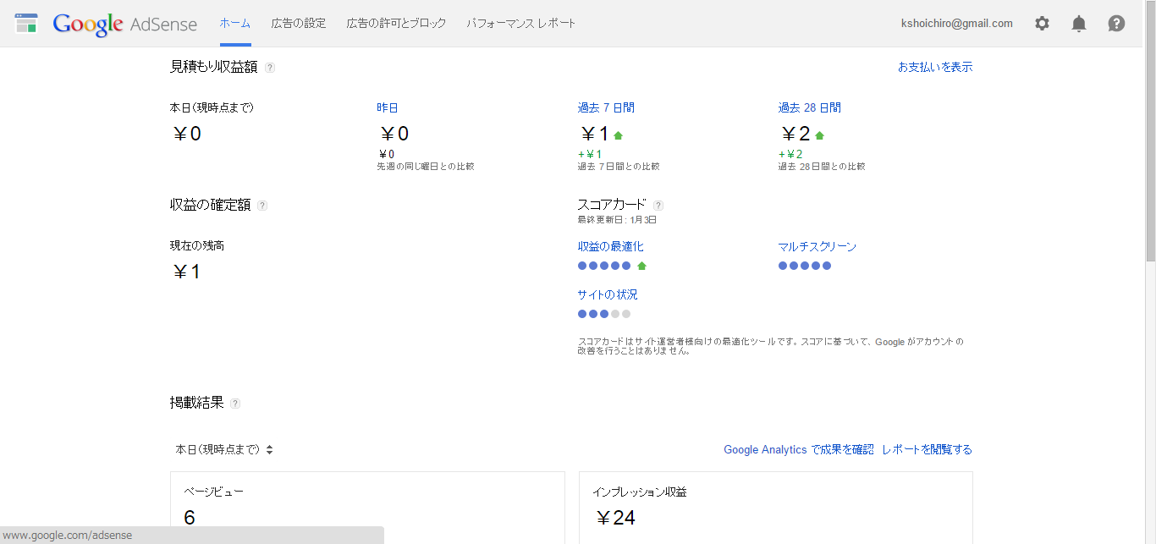Click the 収益の最適化 five-dot score indicator
The image size is (1156, 544).
pos(604,266)
